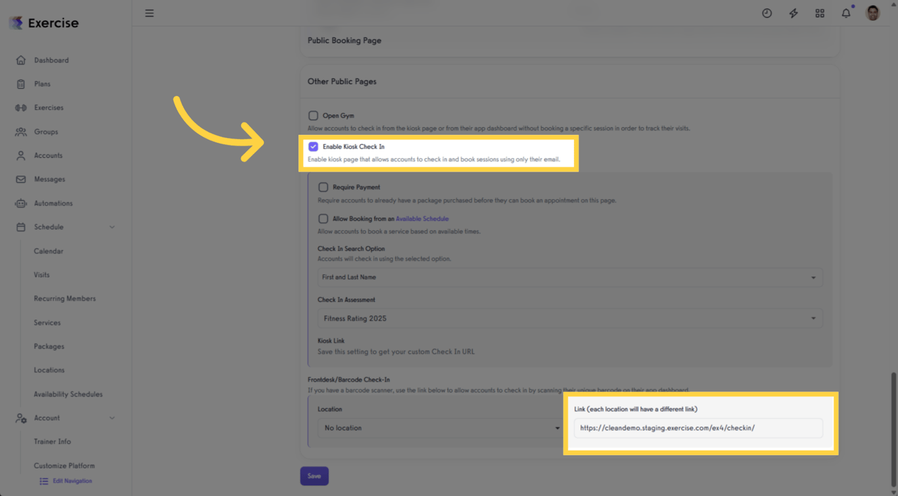Uncheck Enable Kiosk Check In
The width and height of the screenshot is (898, 496).
point(314,146)
